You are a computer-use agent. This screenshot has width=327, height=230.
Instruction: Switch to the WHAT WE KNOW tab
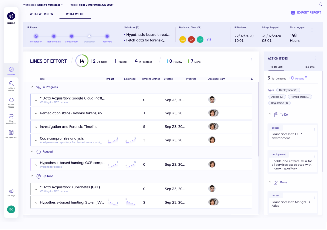point(41,14)
